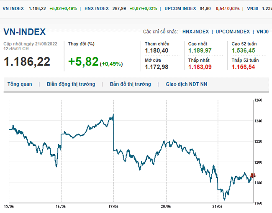
Task: Show the Bản đồ thị trường tab
Action: [x=130, y=84]
